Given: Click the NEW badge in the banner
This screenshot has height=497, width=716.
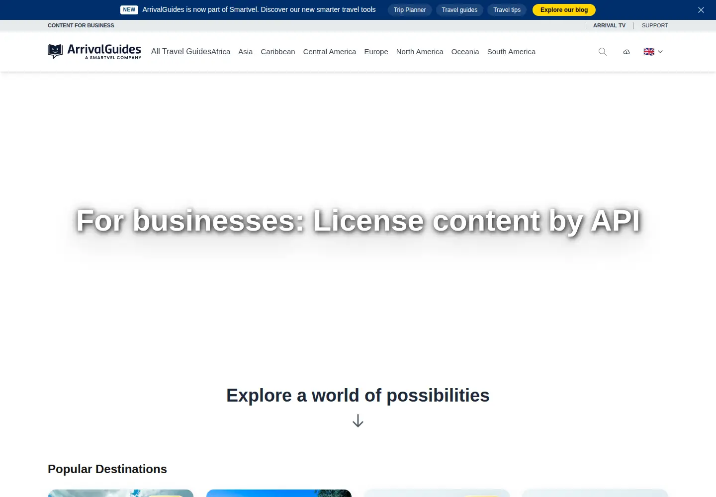Looking at the screenshot, I should tap(129, 10).
